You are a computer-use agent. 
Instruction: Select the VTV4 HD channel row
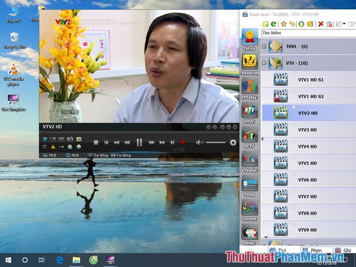[309, 146]
